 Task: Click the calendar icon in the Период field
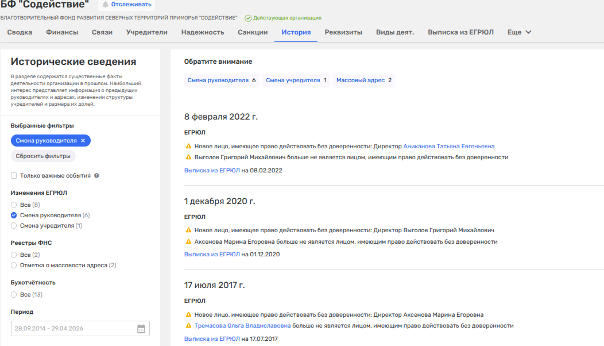[x=141, y=329]
